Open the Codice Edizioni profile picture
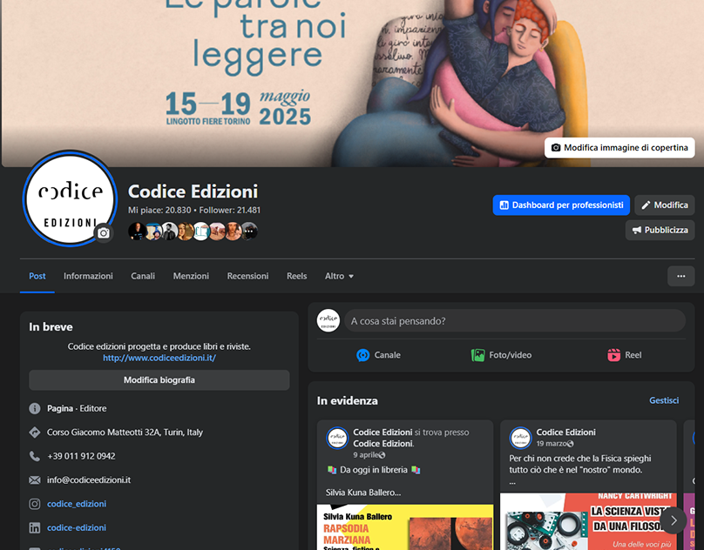Image resolution: width=704 pixels, height=550 pixels. (70, 198)
